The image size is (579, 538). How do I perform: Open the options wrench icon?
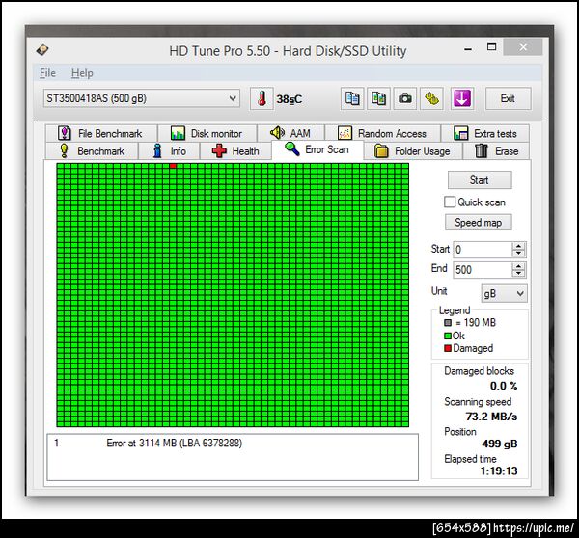[x=431, y=98]
